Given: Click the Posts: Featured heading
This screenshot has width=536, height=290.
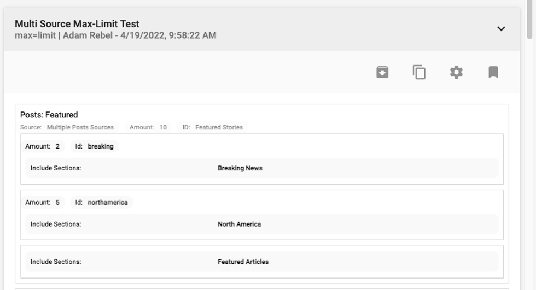Looking at the screenshot, I should [x=49, y=115].
